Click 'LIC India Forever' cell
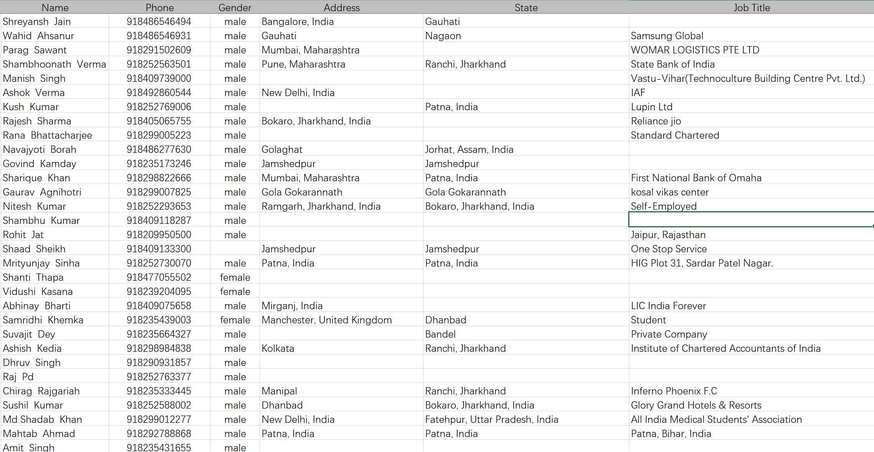 752,306
